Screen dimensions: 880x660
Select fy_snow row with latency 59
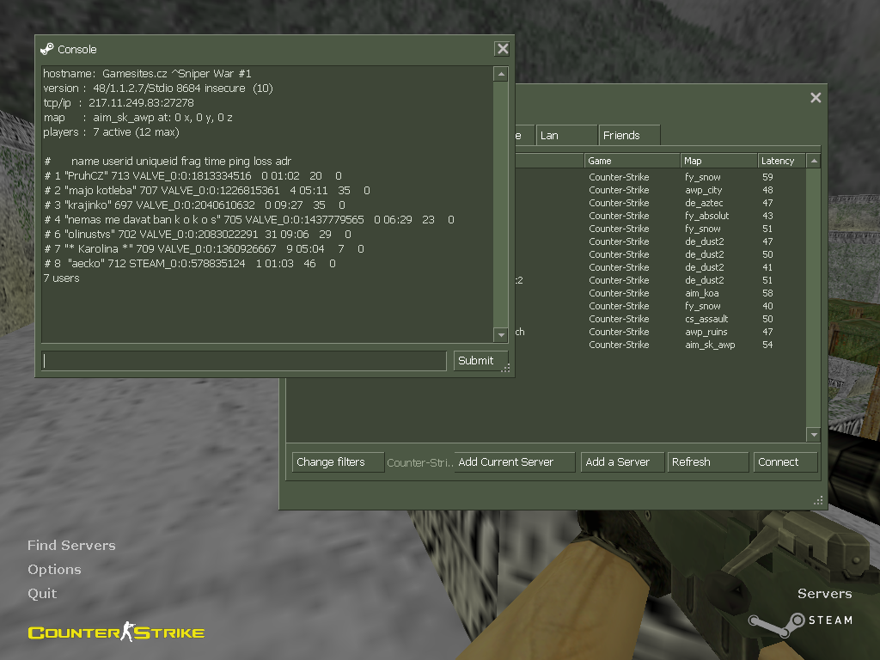pyautogui.click(x=661, y=177)
